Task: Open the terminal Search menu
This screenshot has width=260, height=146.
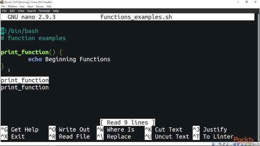Action: [31, 11]
